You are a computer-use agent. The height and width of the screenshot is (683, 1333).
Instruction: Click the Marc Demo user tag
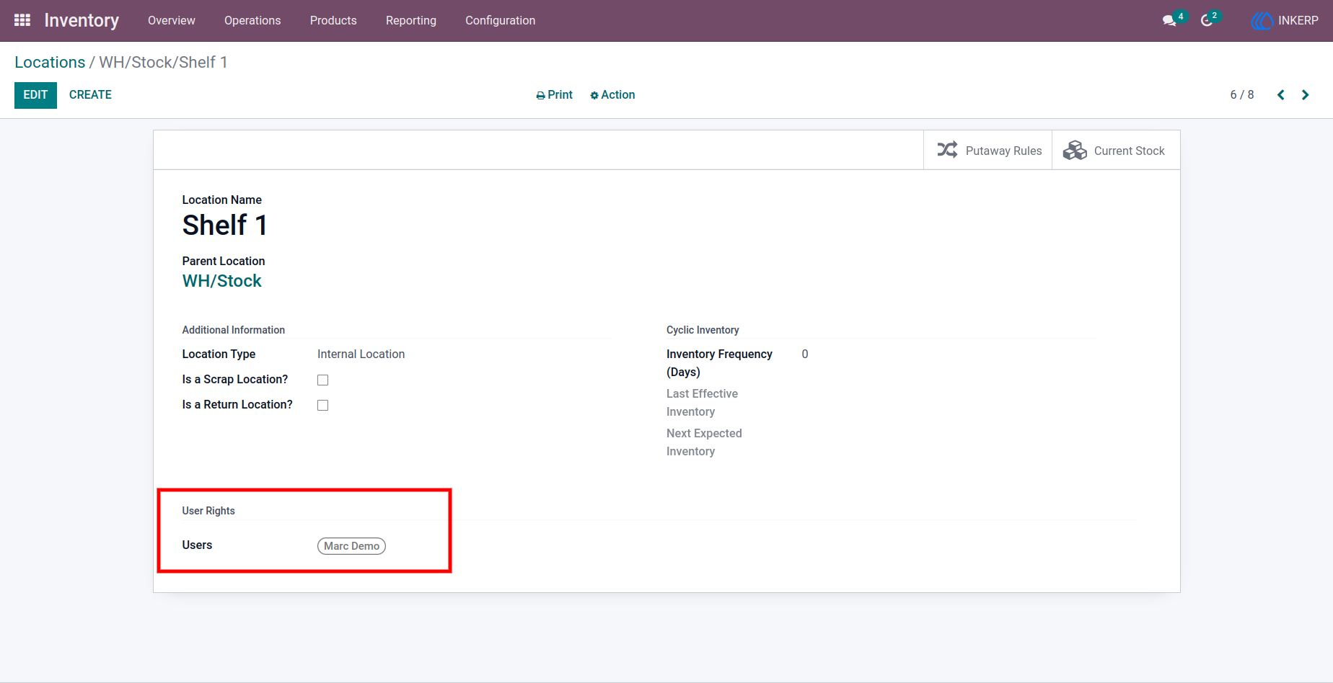[x=351, y=546]
